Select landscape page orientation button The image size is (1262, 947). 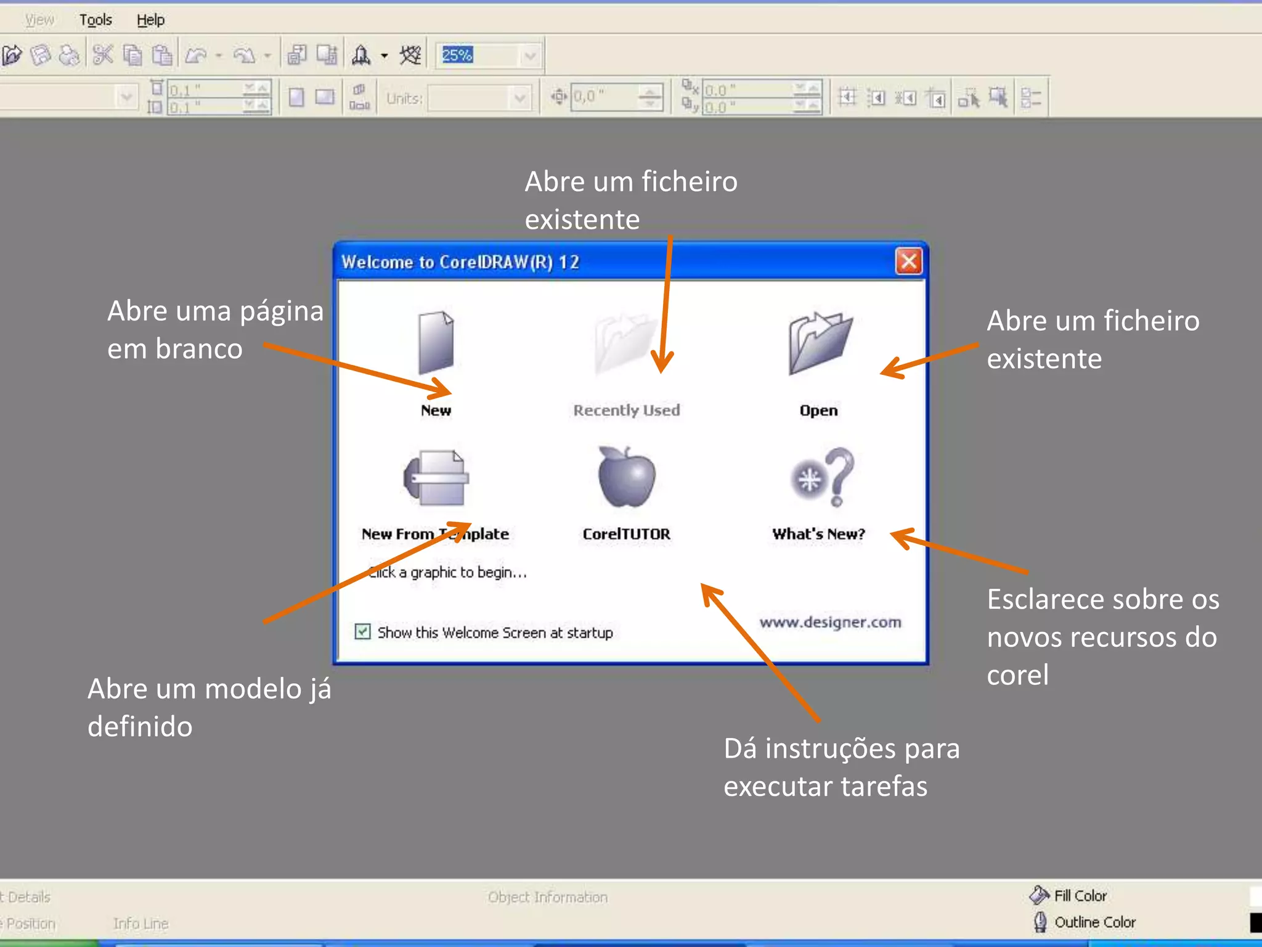pyautogui.click(x=324, y=97)
